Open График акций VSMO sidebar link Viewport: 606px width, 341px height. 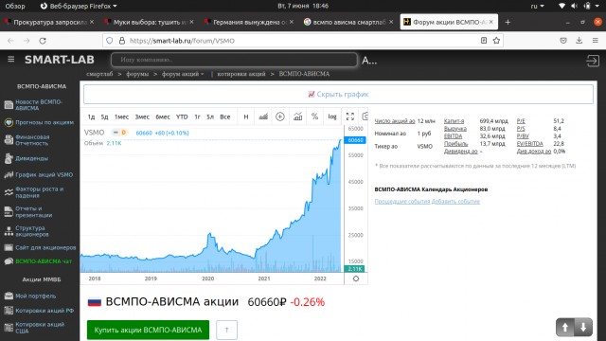[45, 174]
